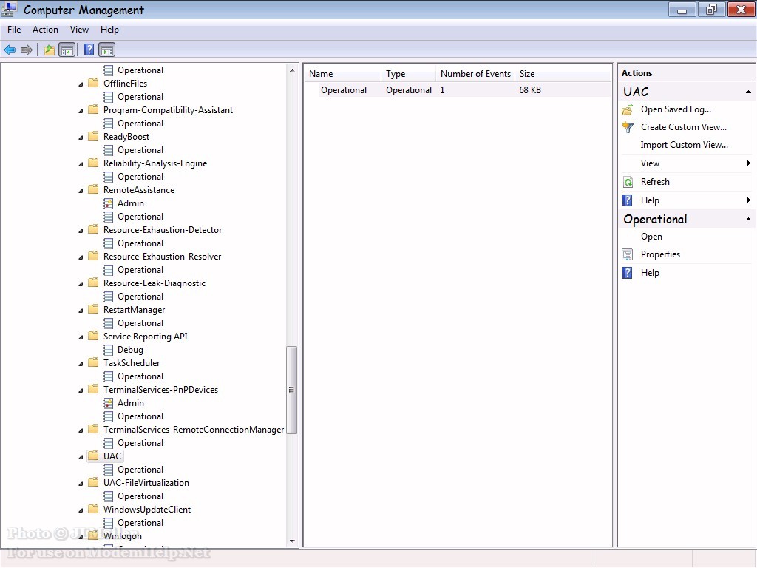Click the tree scrollbar up arrow
This screenshot has height=568, width=757.
click(x=291, y=70)
